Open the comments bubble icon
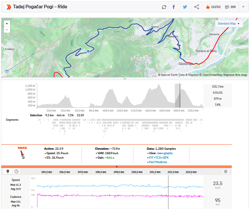This screenshot has width=249, height=209. click(227, 7)
